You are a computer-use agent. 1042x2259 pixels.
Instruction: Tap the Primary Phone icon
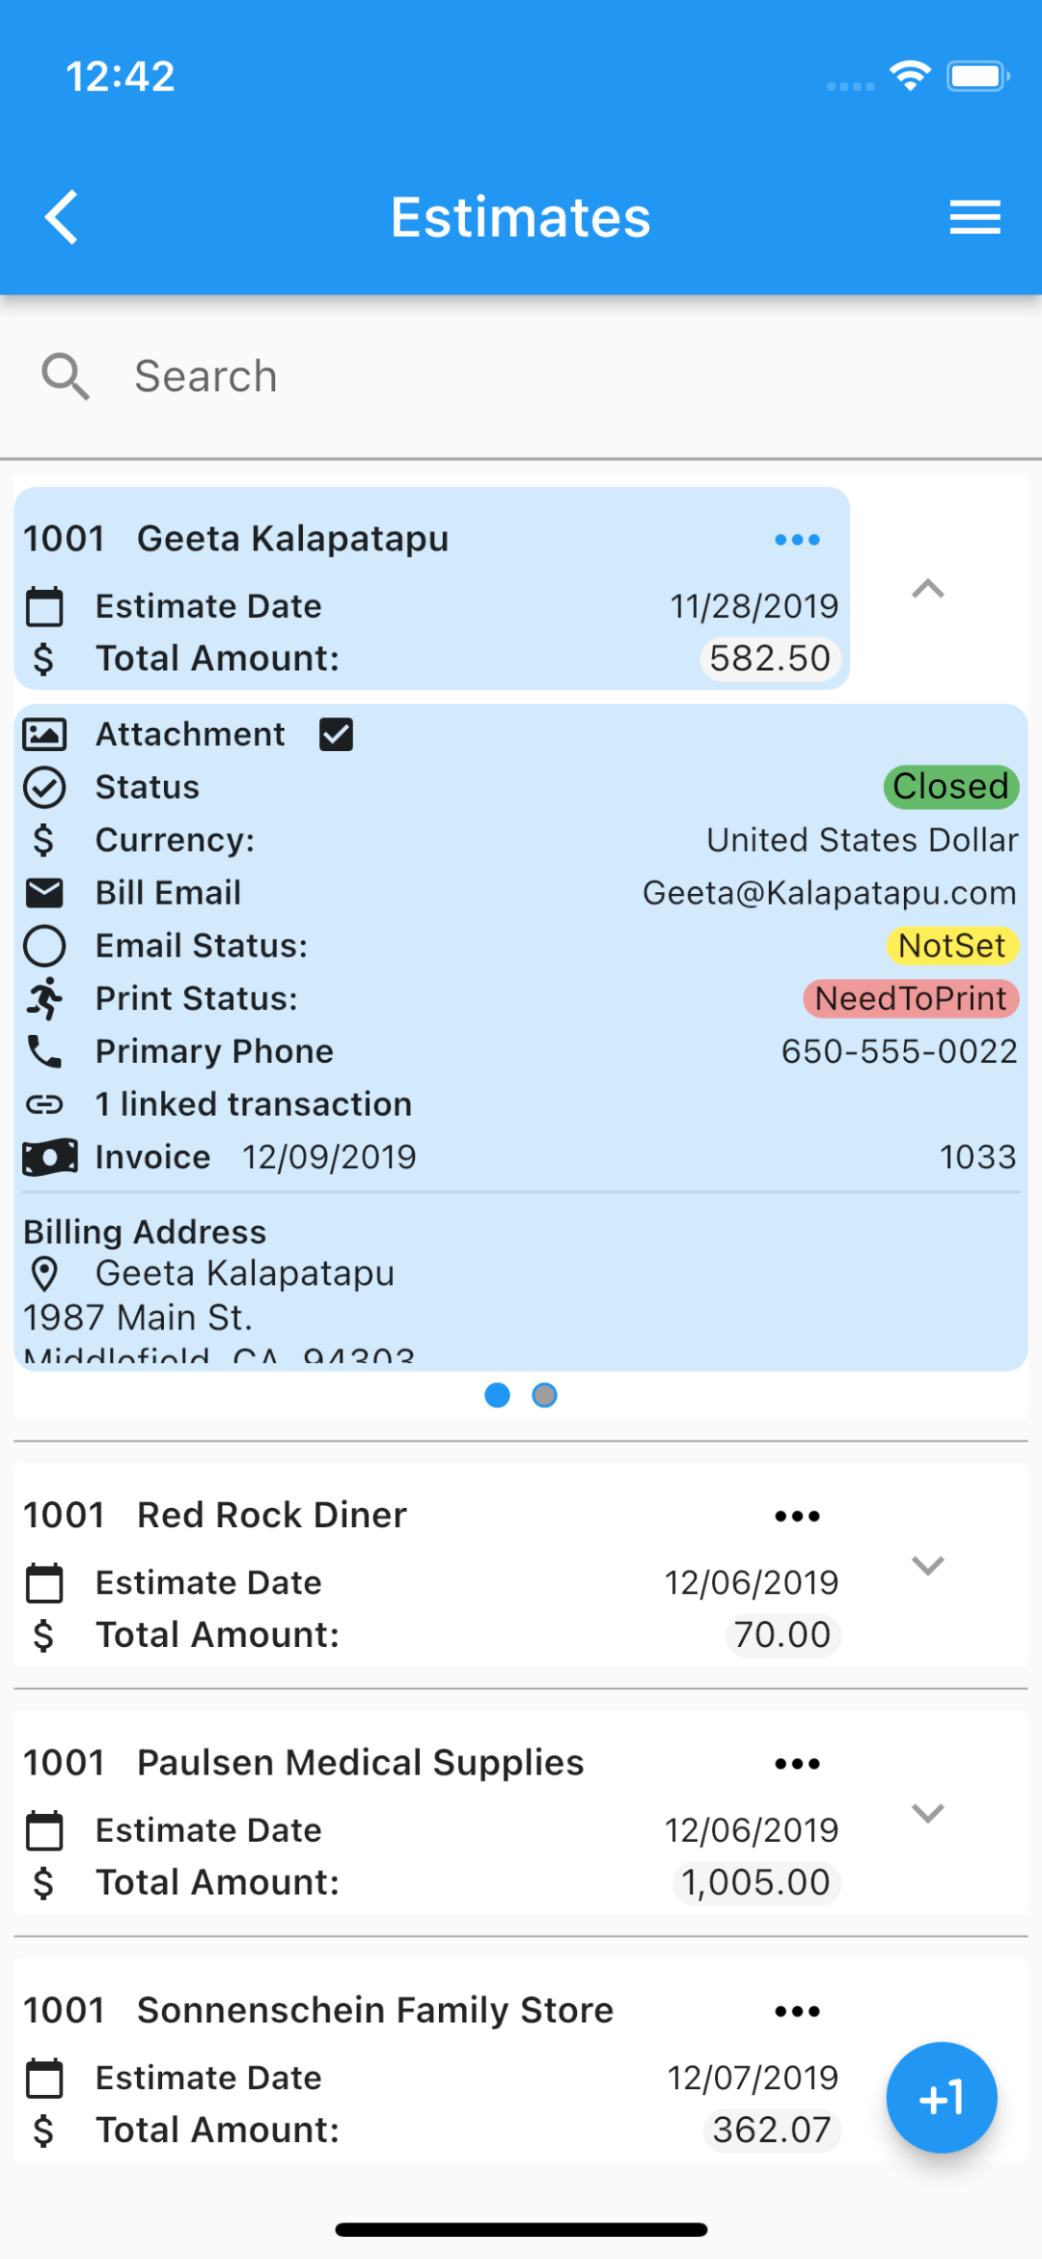[44, 1051]
